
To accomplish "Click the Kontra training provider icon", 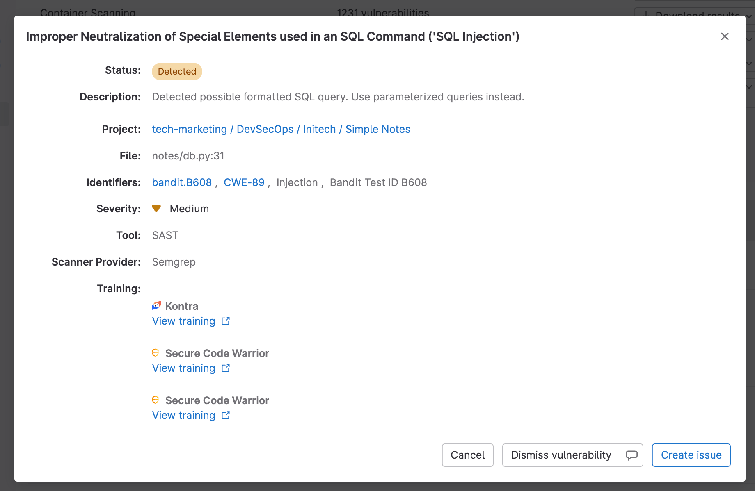I will pos(156,305).
